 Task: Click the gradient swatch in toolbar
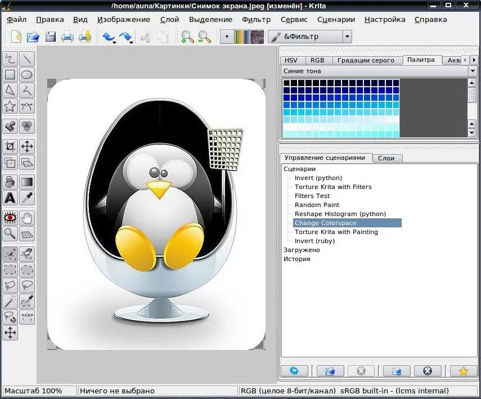coord(241,37)
